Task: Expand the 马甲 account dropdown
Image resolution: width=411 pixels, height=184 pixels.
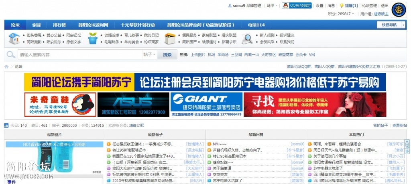Action: (x=272, y=6)
